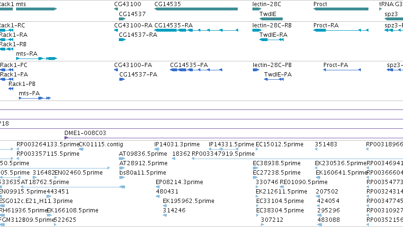Open the EK160641.5prime EST
The width and height of the screenshot is (403, 227).
[318, 177]
